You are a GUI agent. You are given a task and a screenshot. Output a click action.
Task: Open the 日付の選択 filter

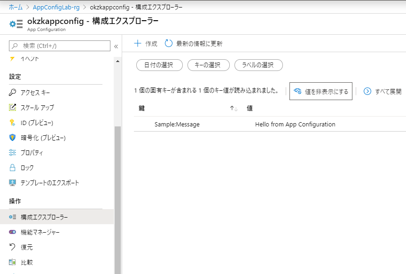click(159, 65)
